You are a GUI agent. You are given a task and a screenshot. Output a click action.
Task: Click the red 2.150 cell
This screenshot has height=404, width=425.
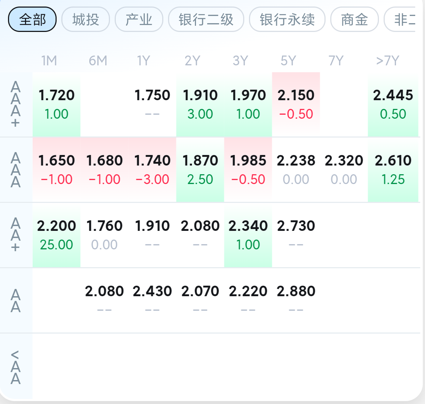click(x=296, y=104)
